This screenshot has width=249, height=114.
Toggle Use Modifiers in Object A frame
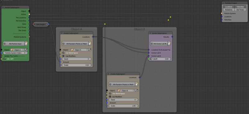point(63,56)
